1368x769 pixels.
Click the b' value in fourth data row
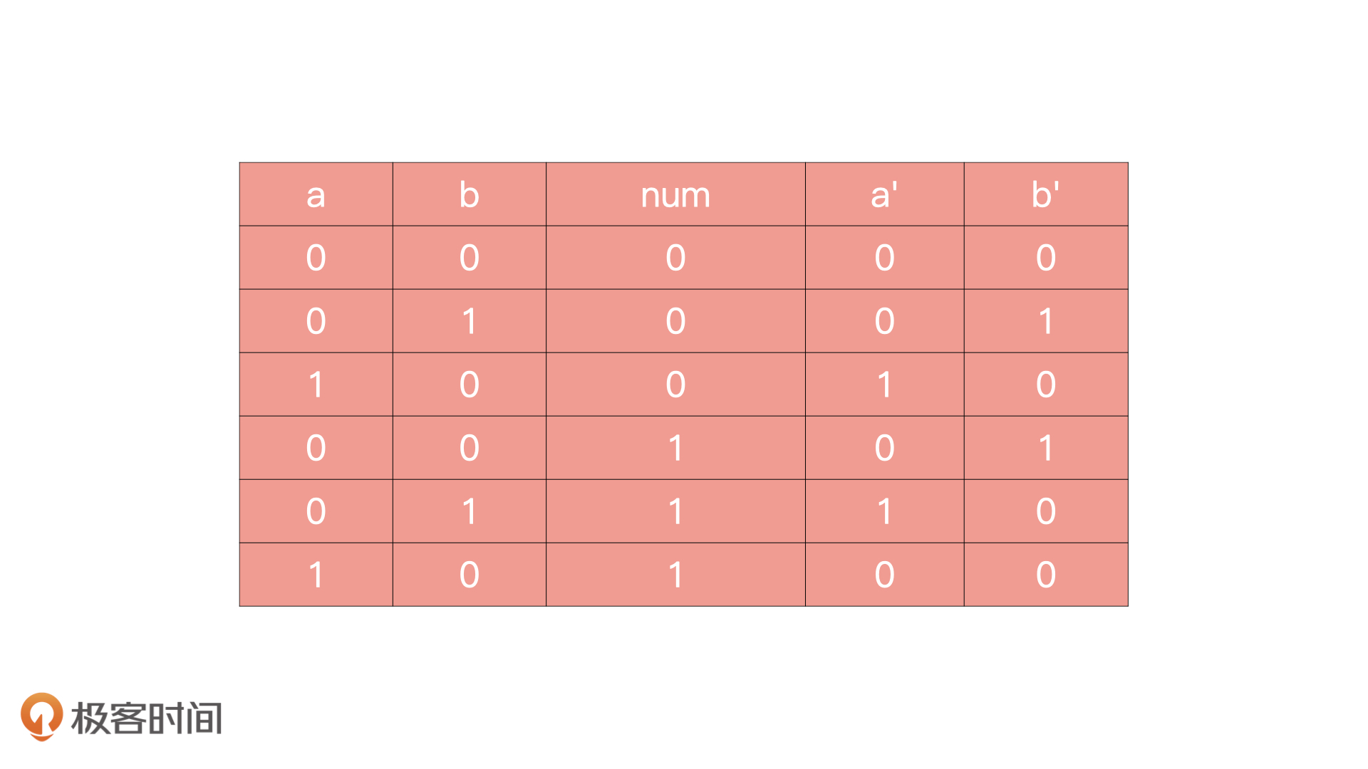coord(1045,448)
